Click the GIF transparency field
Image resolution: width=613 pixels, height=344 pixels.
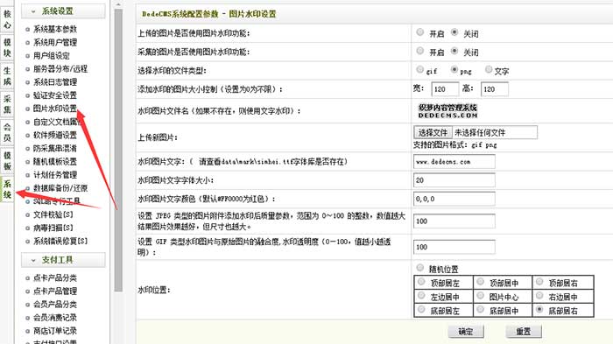tap(454, 247)
